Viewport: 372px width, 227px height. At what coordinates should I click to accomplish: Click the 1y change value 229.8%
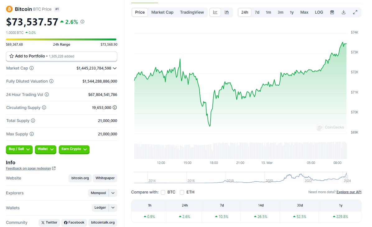(341, 216)
